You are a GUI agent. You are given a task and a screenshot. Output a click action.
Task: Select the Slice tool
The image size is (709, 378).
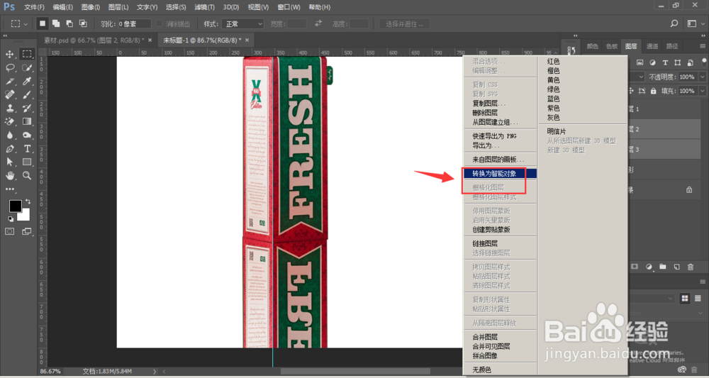(x=9, y=82)
